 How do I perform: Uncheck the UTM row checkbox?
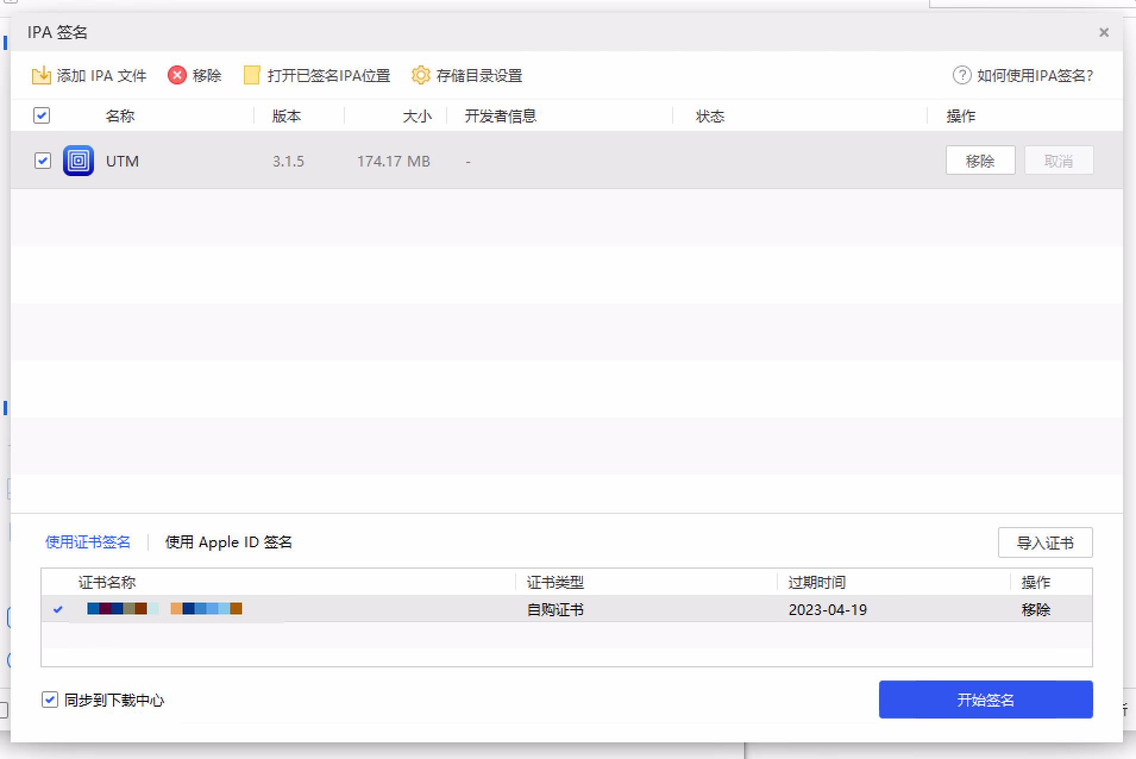pos(43,161)
